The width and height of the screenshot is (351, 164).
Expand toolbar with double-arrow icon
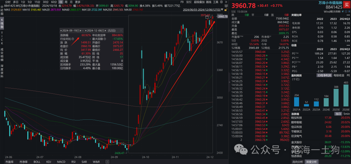[226, 2]
